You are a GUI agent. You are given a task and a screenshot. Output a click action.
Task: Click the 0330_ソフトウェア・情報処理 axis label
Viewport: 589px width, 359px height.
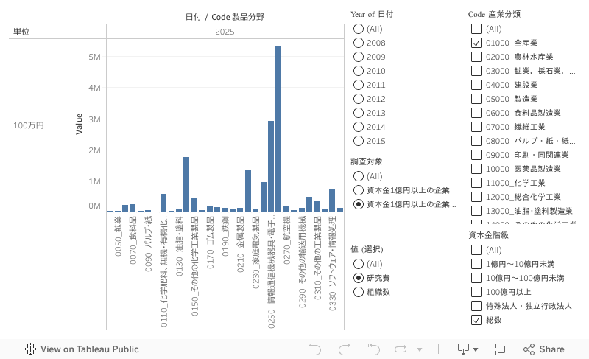pyautogui.click(x=333, y=263)
